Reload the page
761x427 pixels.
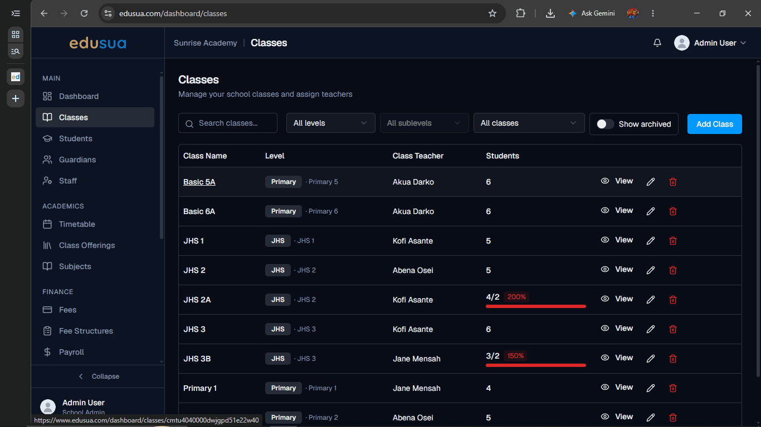click(x=84, y=13)
